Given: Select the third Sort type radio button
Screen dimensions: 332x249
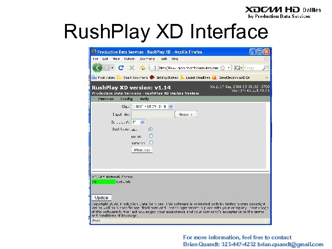Looking at the screenshot, I should pyautogui.click(x=151, y=142).
